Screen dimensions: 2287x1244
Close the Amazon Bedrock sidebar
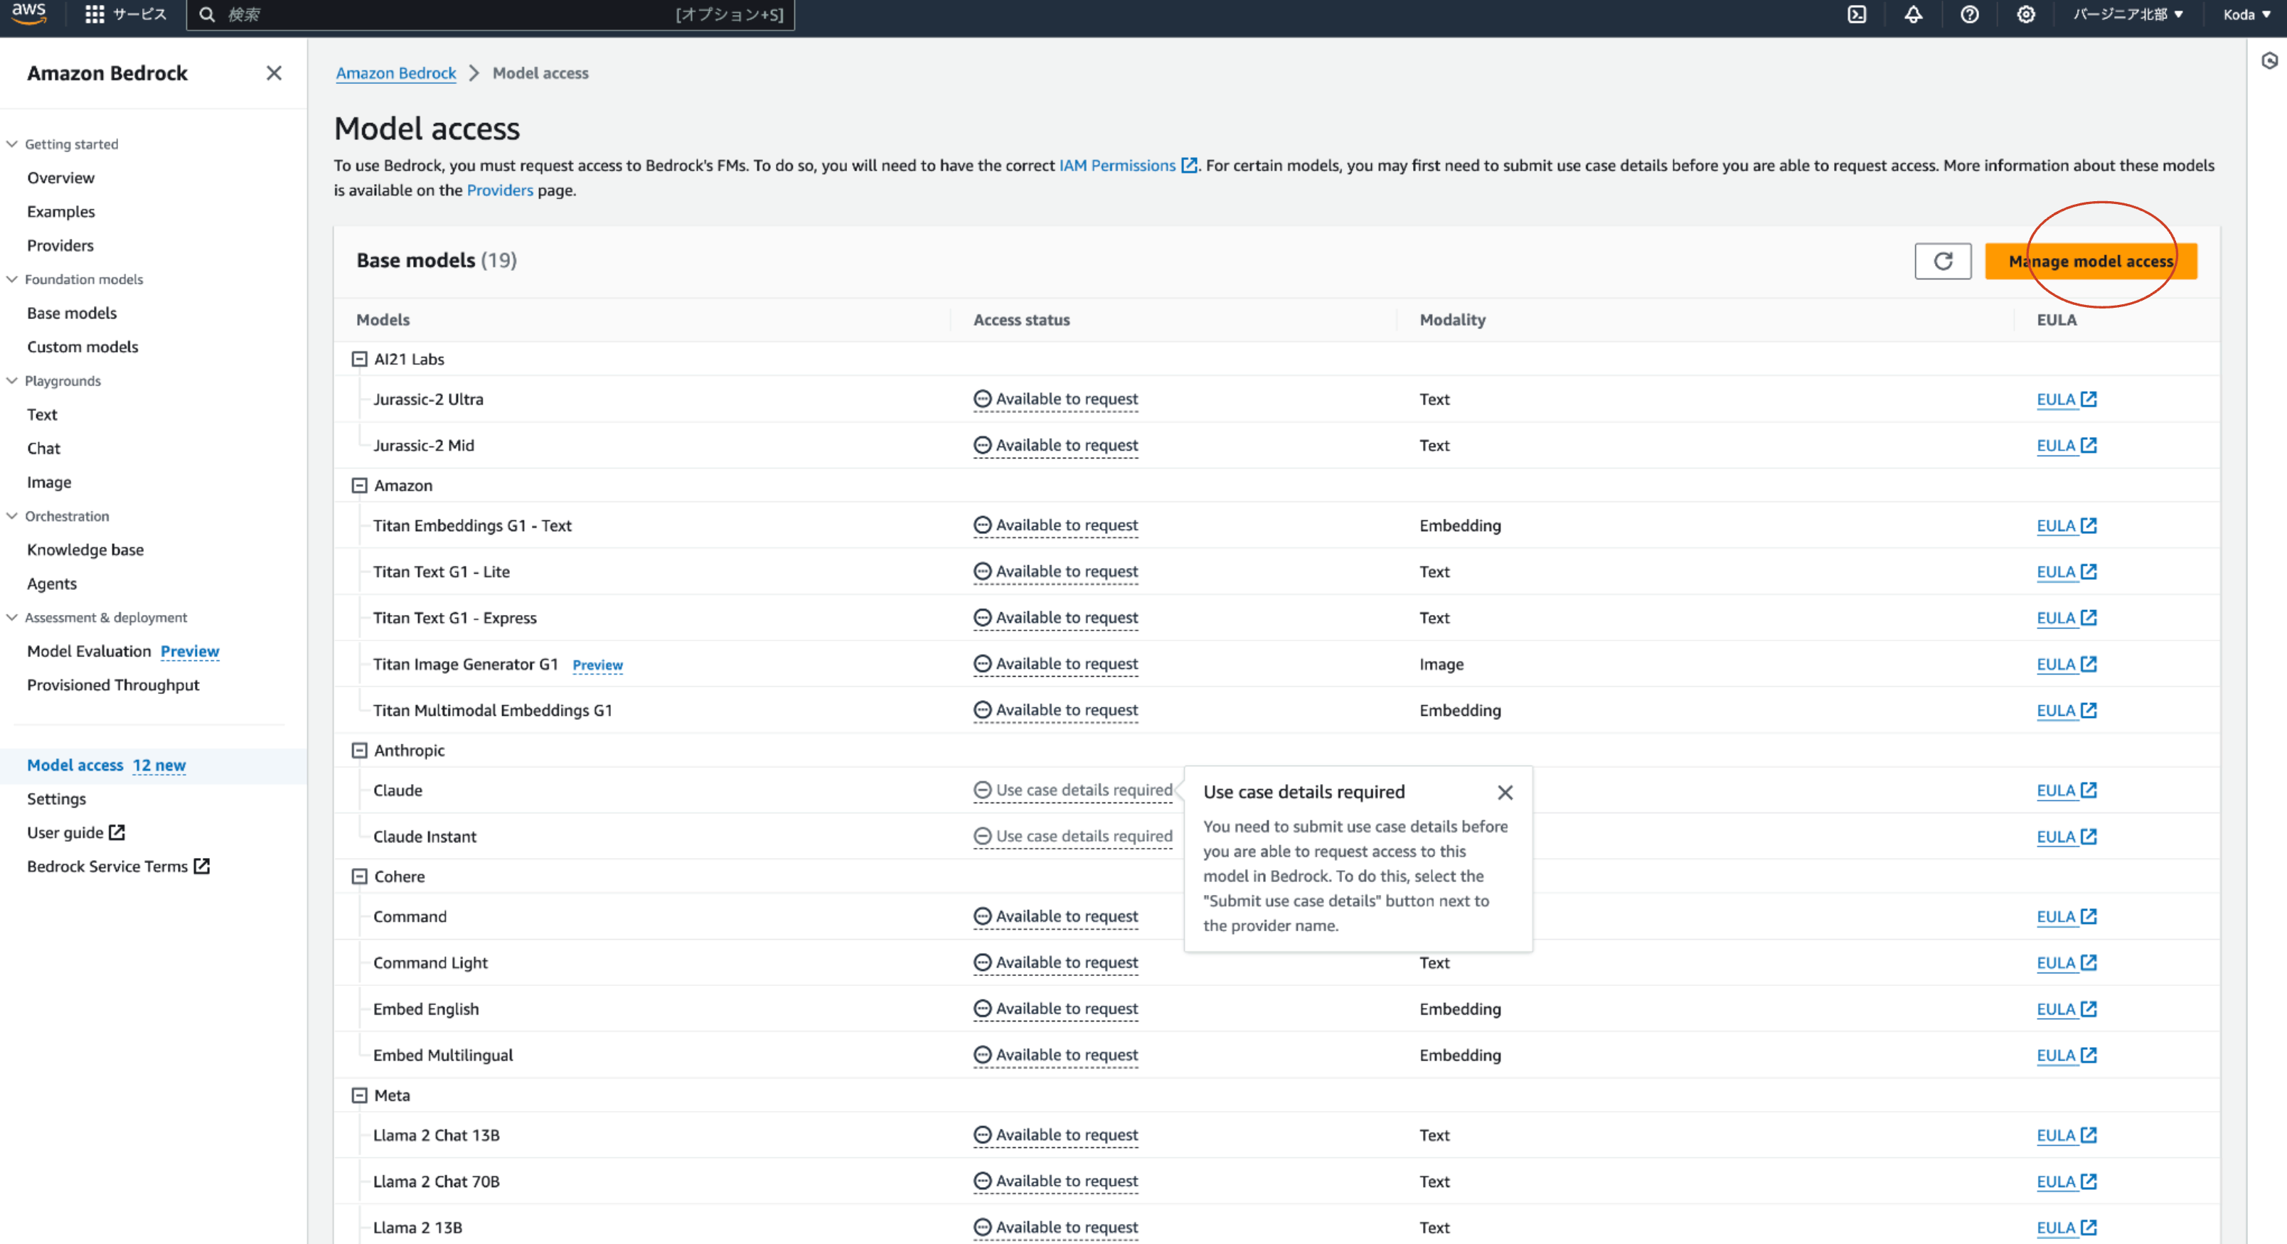[274, 73]
